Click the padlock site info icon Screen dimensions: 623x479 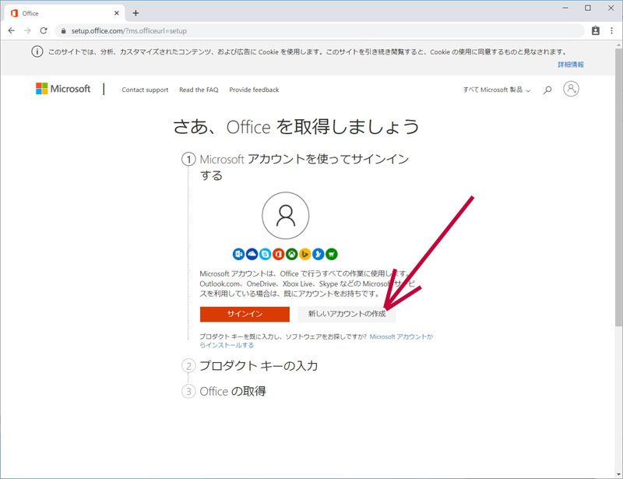pos(63,30)
